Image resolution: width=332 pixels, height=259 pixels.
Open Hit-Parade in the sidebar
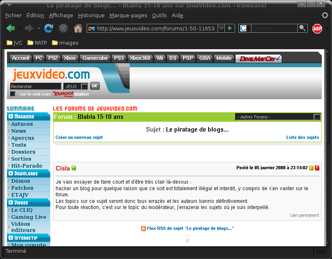pos(27,166)
